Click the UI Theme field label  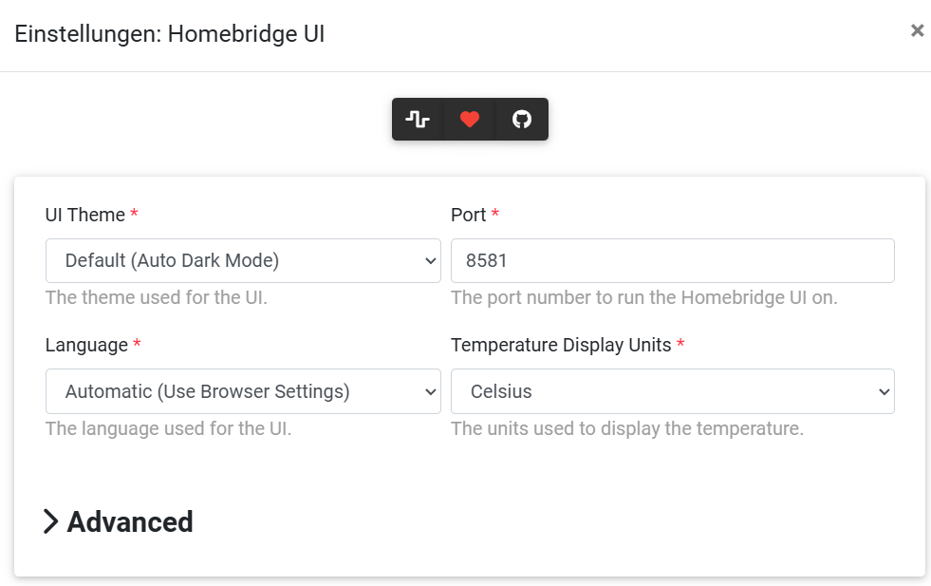tap(85, 215)
